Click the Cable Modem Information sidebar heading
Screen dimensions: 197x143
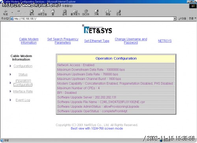coord(21,58)
